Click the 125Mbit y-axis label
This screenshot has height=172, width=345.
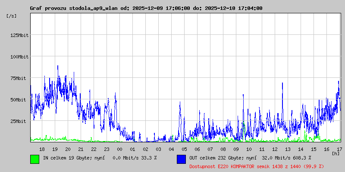tap(19, 35)
